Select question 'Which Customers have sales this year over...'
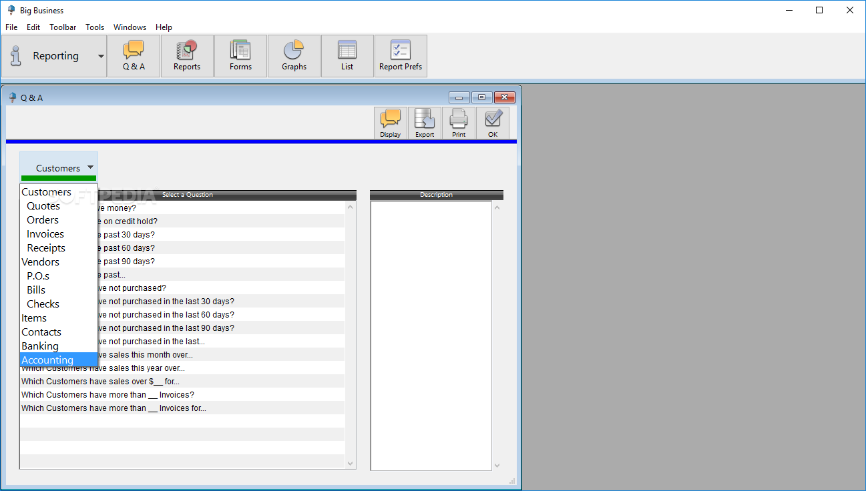Screen dimensions: 866x491 (182, 368)
